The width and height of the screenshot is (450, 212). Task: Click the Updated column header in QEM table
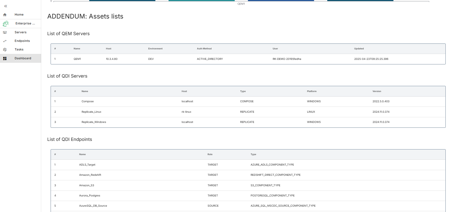tap(359, 49)
